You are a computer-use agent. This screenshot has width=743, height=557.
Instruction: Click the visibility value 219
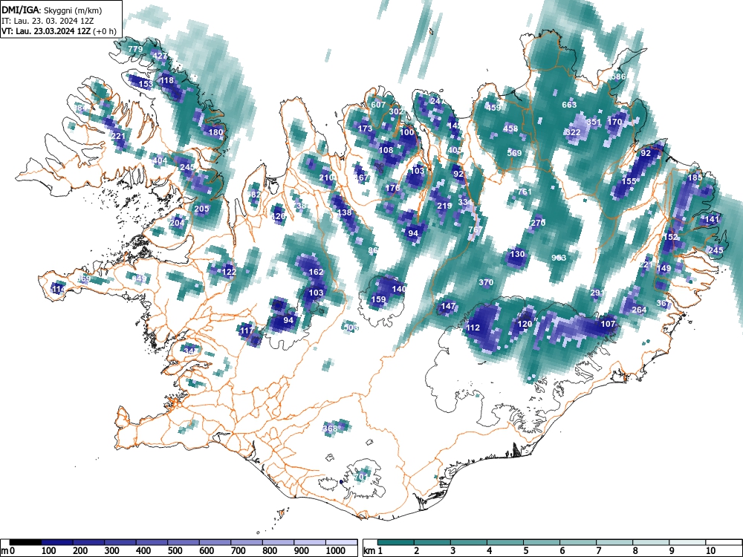click(x=444, y=206)
